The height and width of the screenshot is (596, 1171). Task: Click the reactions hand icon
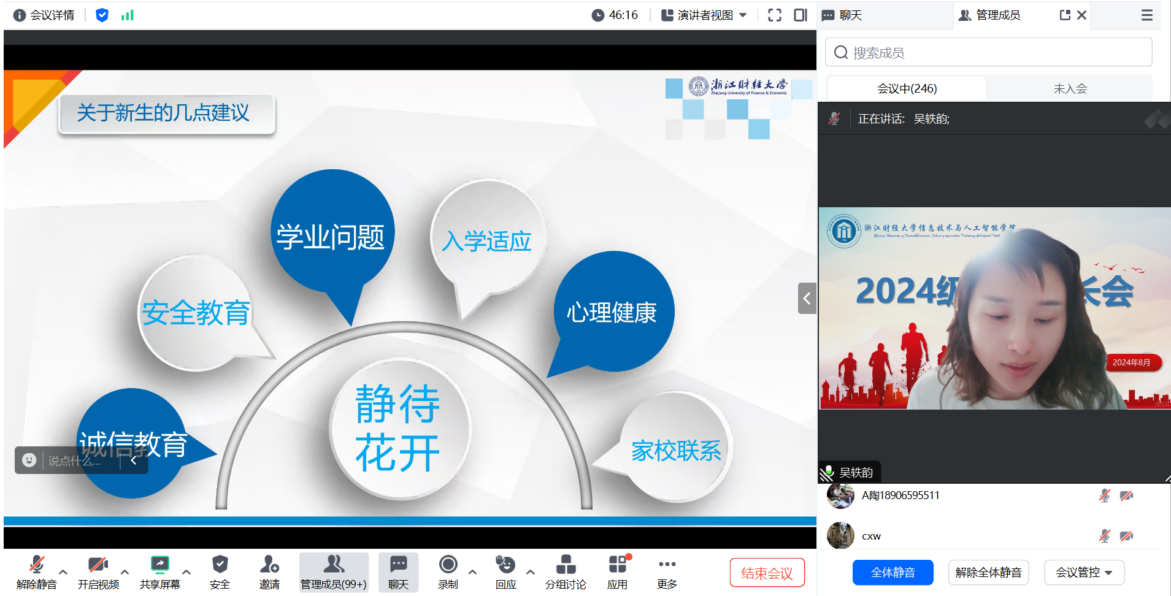click(x=505, y=565)
